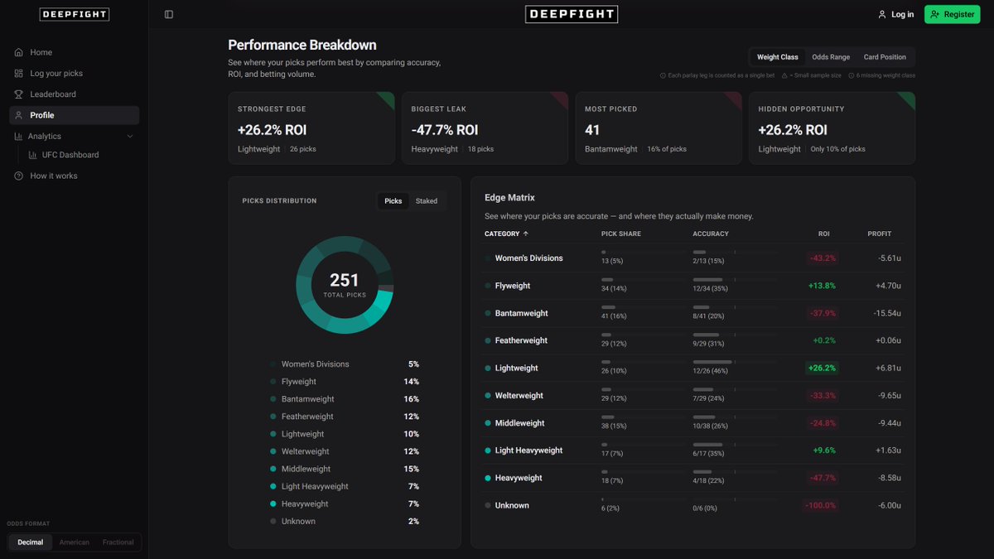This screenshot has width=994, height=559.
Task: Click the Log in user icon
Action: click(882, 14)
